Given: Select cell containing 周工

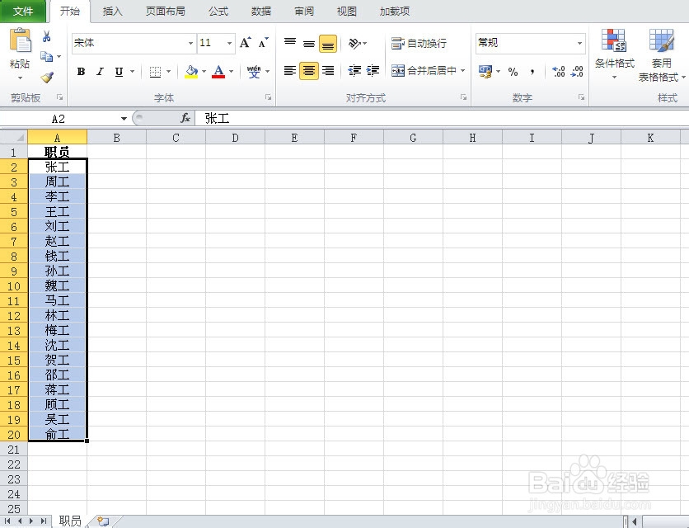Looking at the screenshot, I should 57,181.
